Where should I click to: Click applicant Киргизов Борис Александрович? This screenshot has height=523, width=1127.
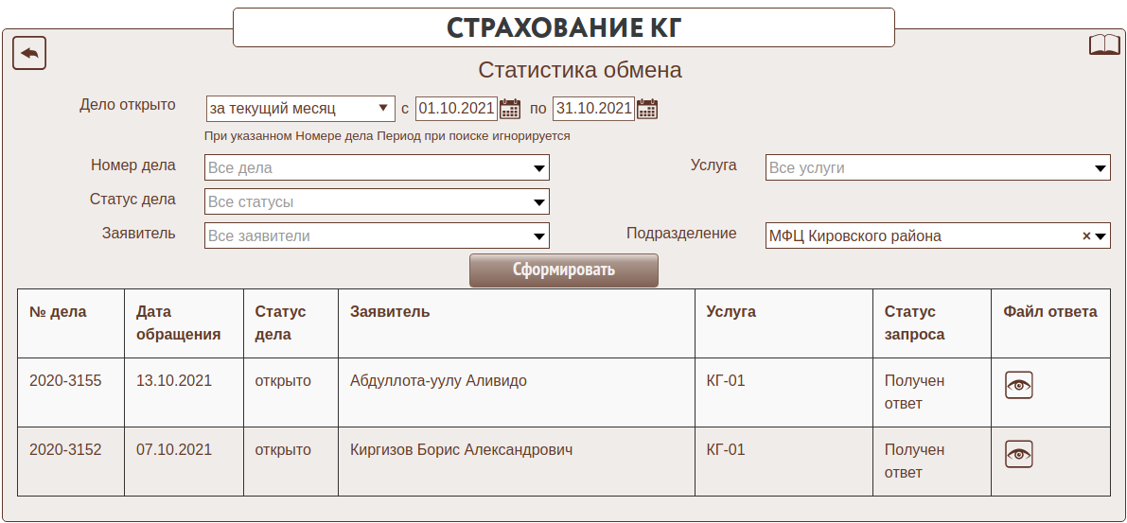coord(461,450)
